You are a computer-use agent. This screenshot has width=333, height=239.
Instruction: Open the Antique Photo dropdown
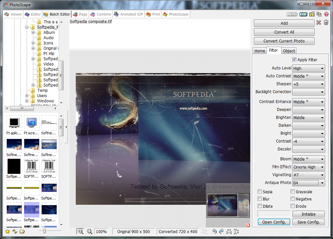tap(309, 183)
